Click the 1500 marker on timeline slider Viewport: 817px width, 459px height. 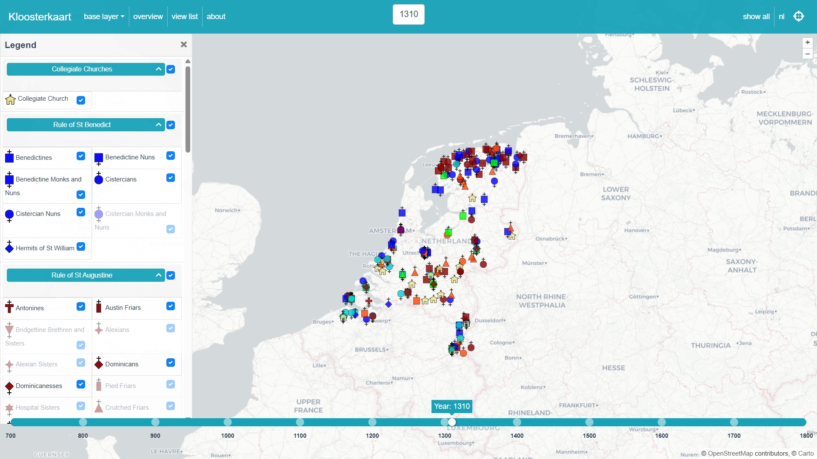click(x=589, y=422)
